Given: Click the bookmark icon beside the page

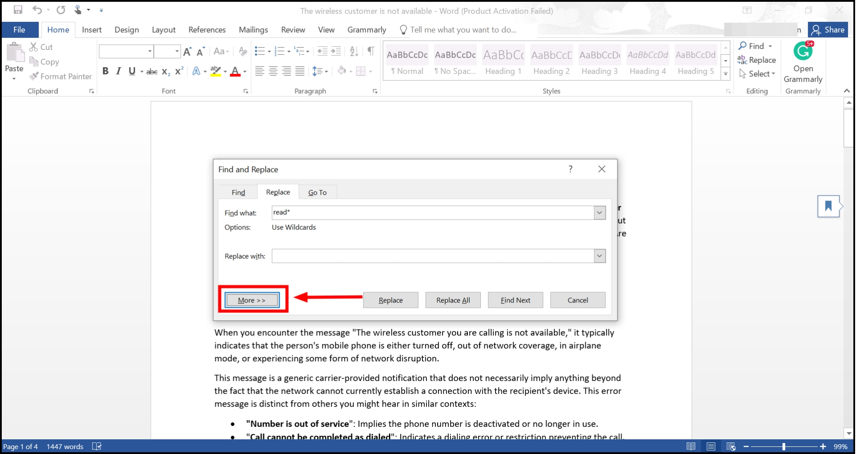Looking at the screenshot, I should click(x=828, y=206).
